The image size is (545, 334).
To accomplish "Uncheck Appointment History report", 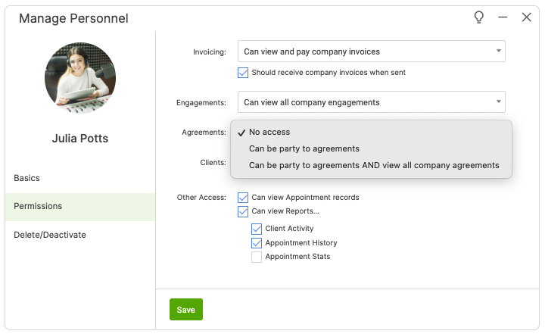I will click(x=257, y=243).
